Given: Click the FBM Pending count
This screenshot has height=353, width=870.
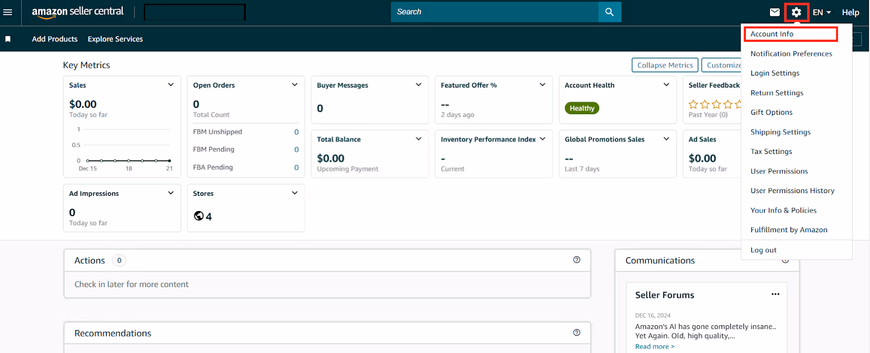Looking at the screenshot, I should [x=296, y=149].
